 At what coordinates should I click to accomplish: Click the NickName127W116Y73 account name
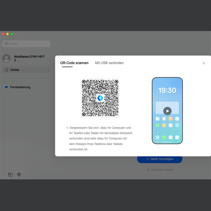tap(29, 58)
